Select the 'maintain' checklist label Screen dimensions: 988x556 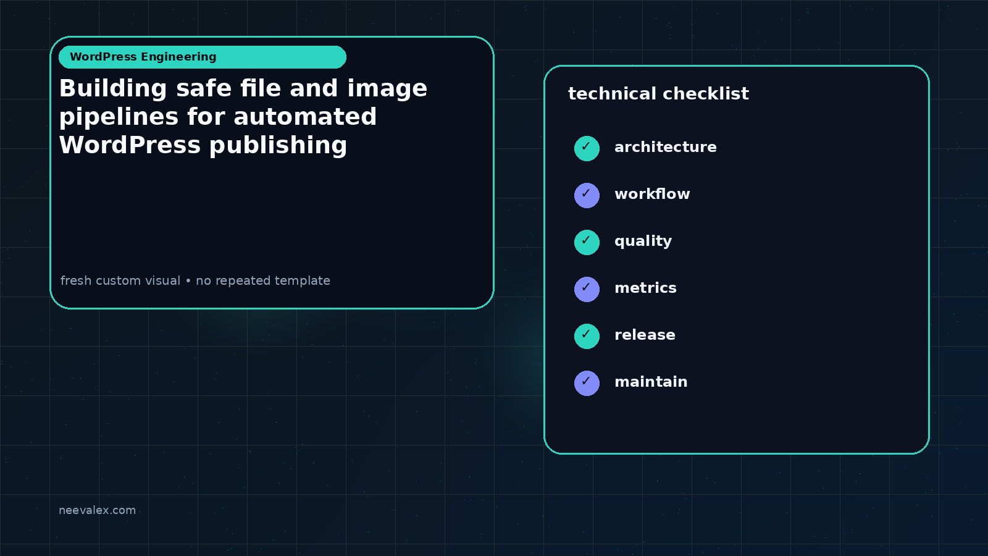(x=651, y=382)
